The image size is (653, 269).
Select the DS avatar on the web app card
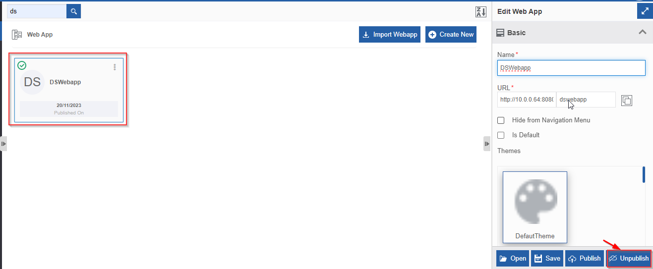pyautogui.click(x=32, y=82)
